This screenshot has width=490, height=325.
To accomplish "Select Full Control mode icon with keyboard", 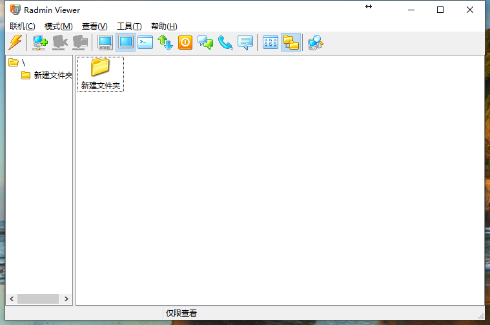I will pos(105,42).
